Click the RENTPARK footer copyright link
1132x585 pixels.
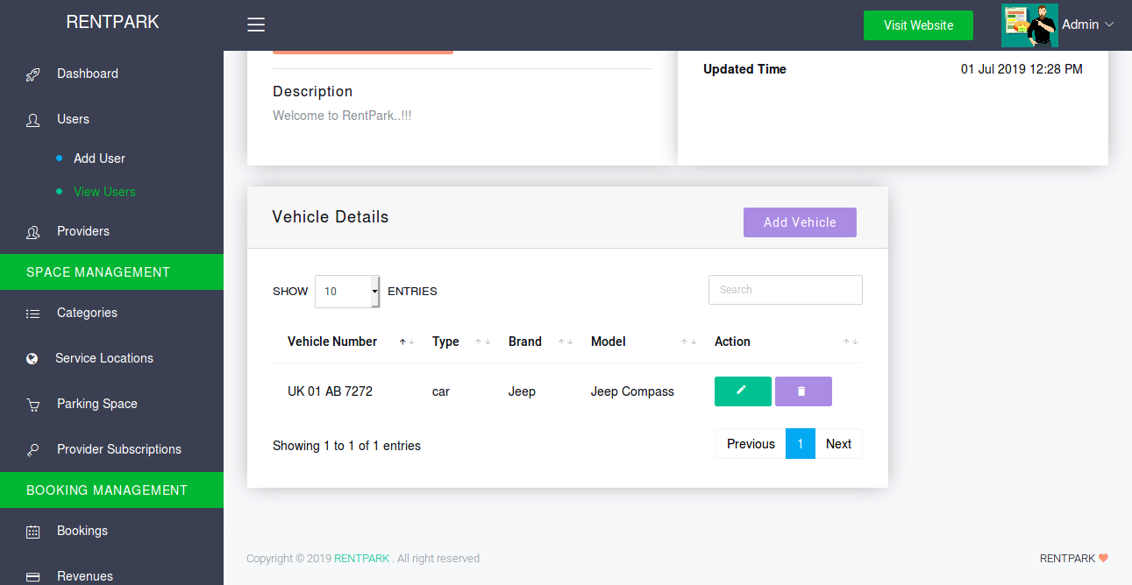[361, 559]
